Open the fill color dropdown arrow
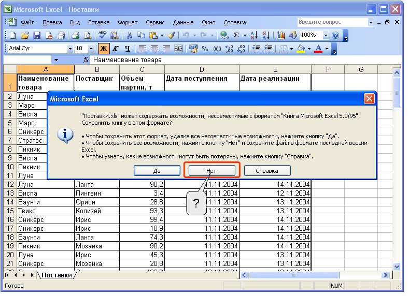 tap(309, 49)
